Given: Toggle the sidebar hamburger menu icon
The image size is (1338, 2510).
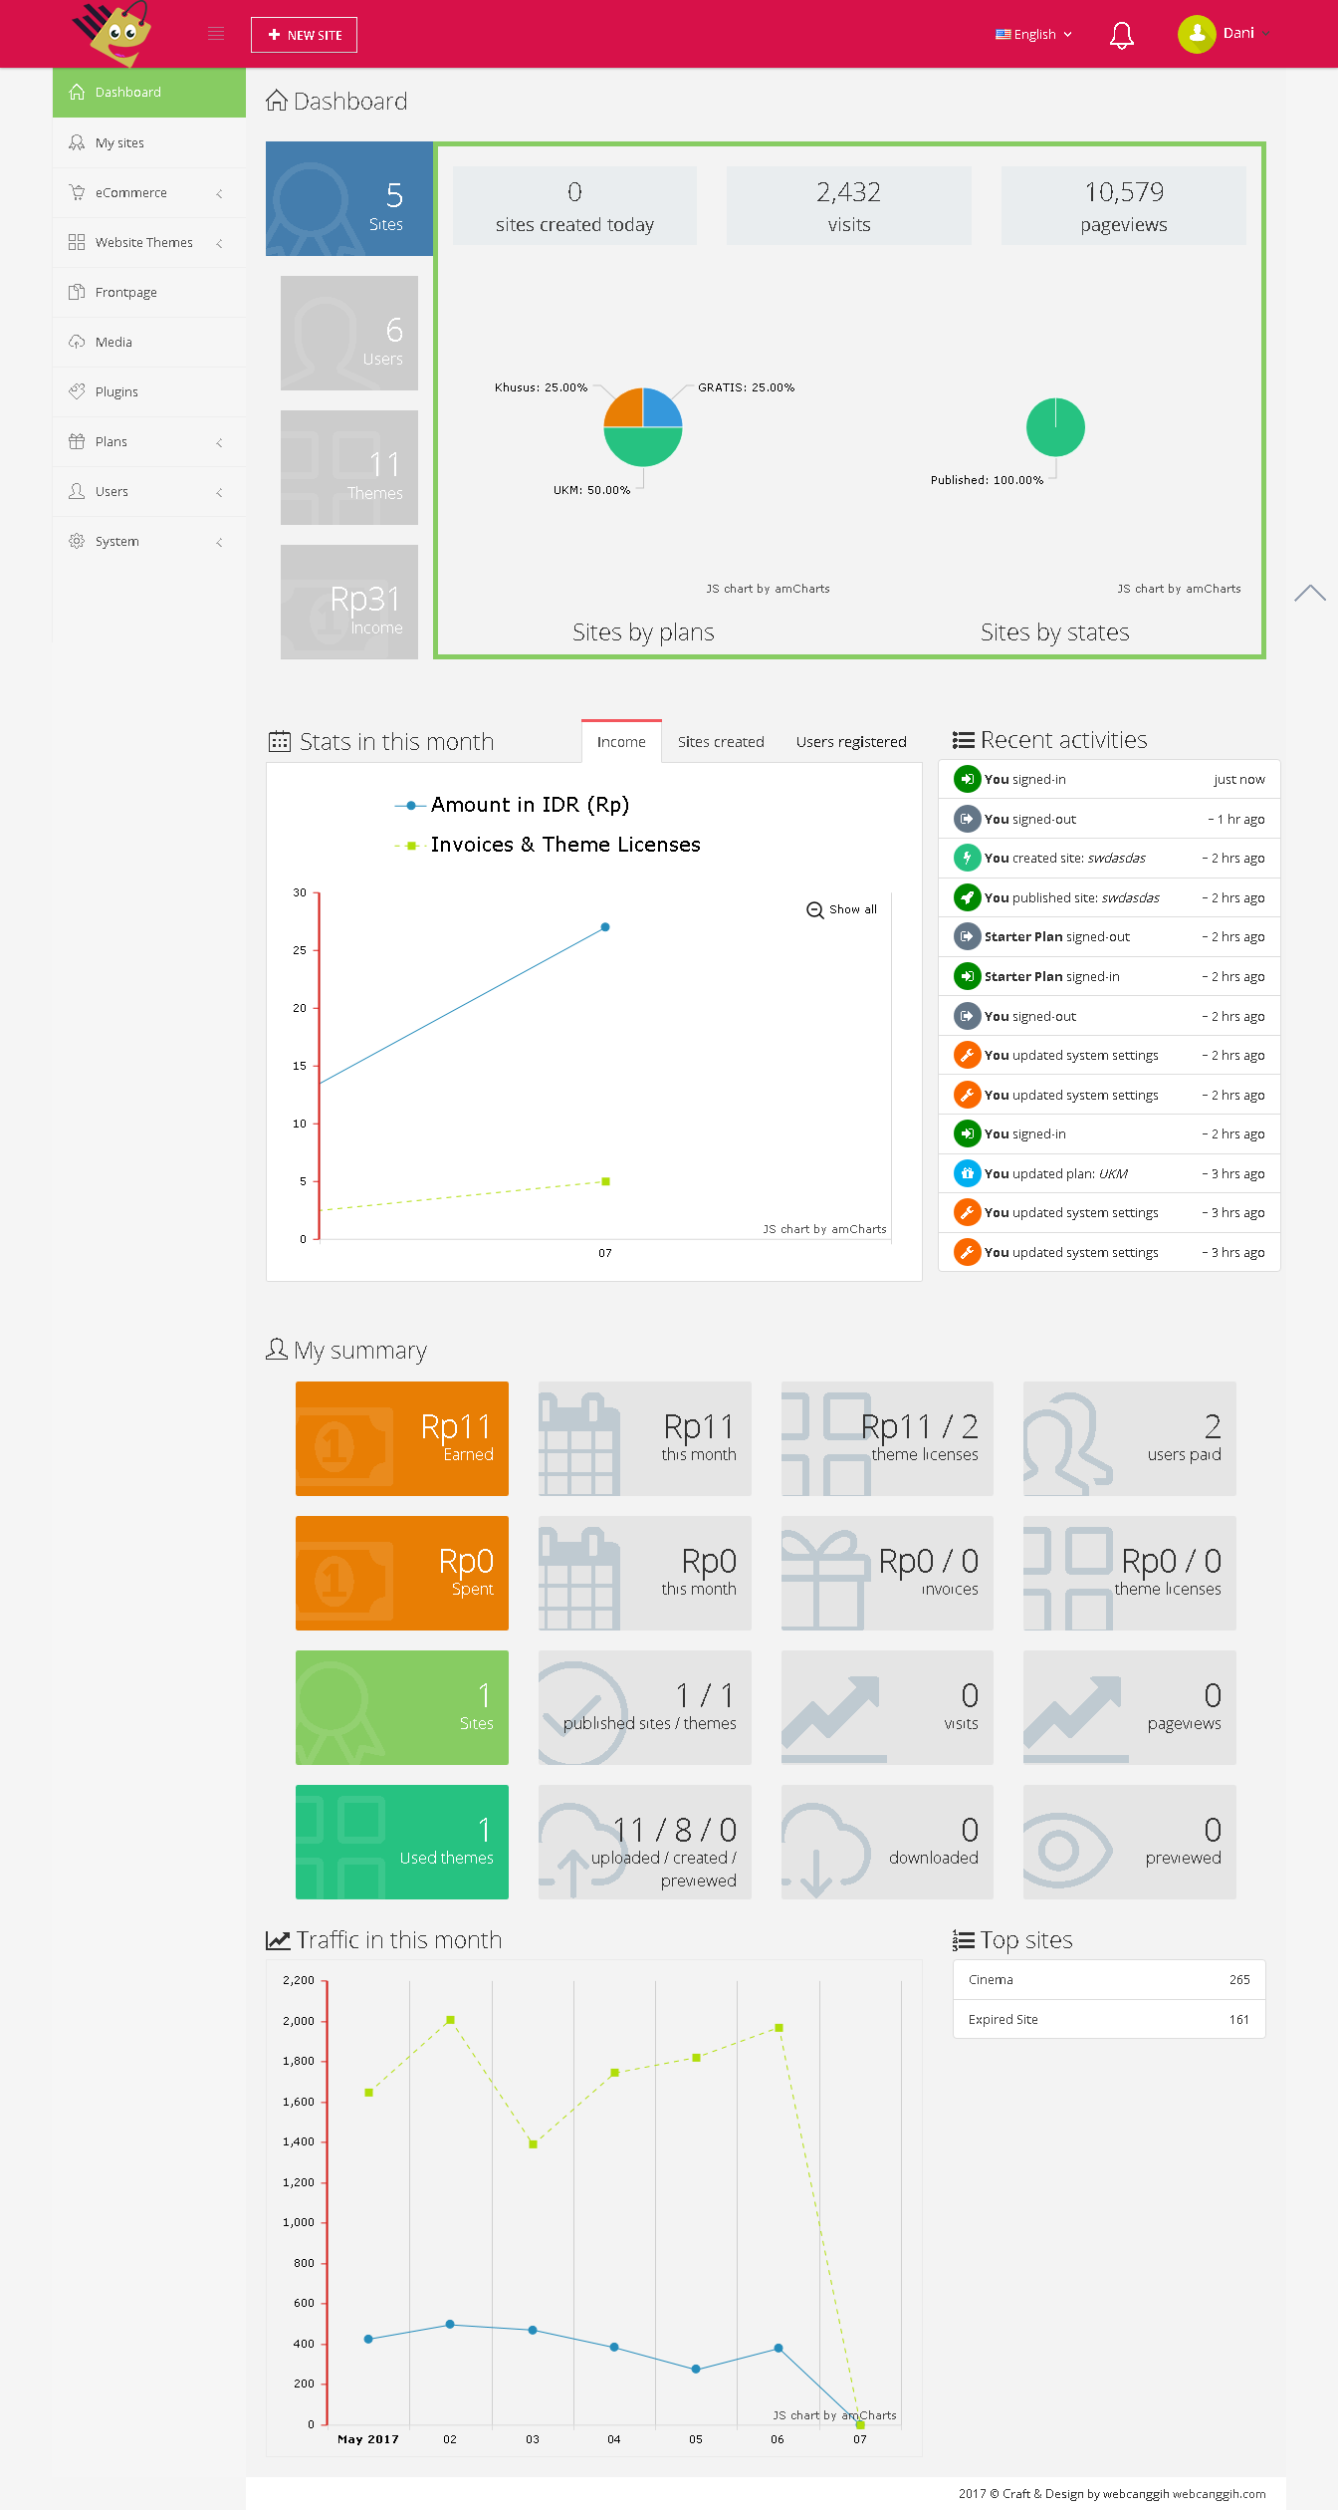Looking at the screenshot, I should pyautogui.click(x=216, y=34).
